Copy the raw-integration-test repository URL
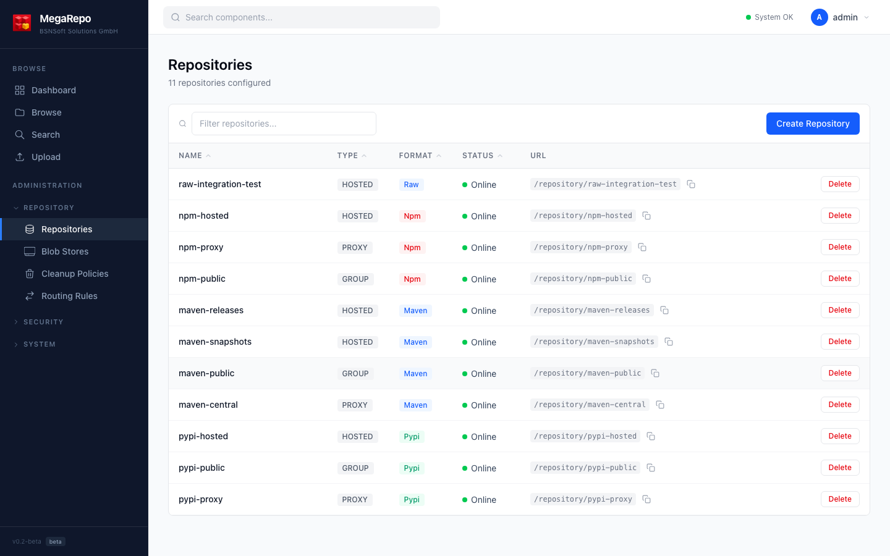Image resolution: width=890 pixels, height=556 pixels. 690,184
